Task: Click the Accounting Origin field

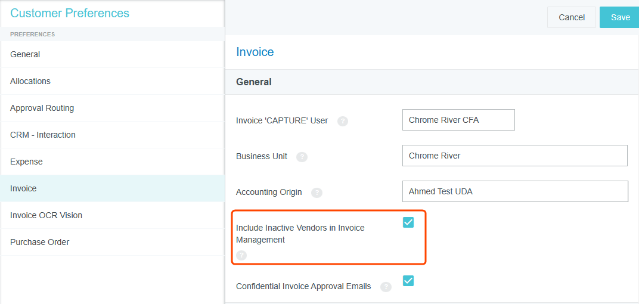Action: pos(514,191)
